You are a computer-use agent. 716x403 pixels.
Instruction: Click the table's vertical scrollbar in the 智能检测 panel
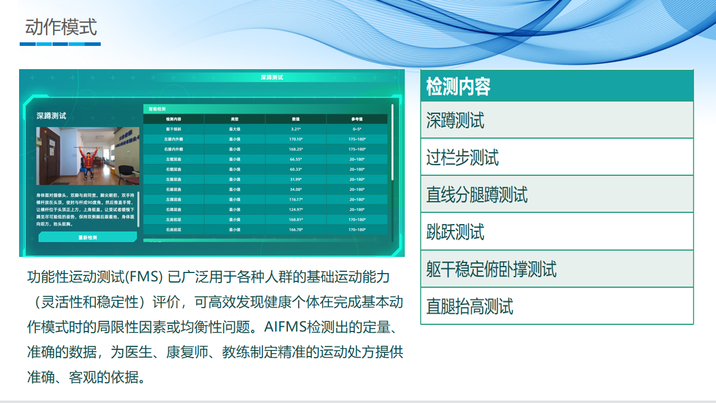tap(392, 143)
